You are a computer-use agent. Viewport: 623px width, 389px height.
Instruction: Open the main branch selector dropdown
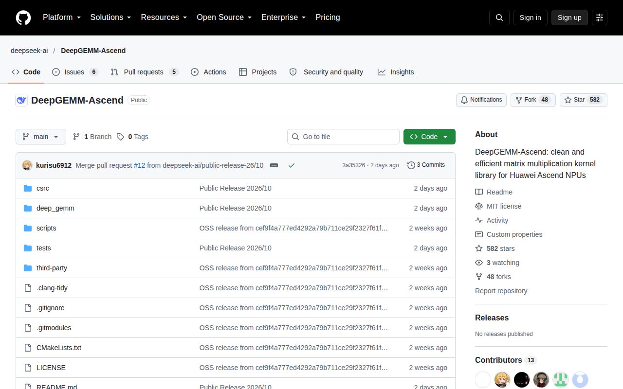pyautogui.click(x=41, y=137)
